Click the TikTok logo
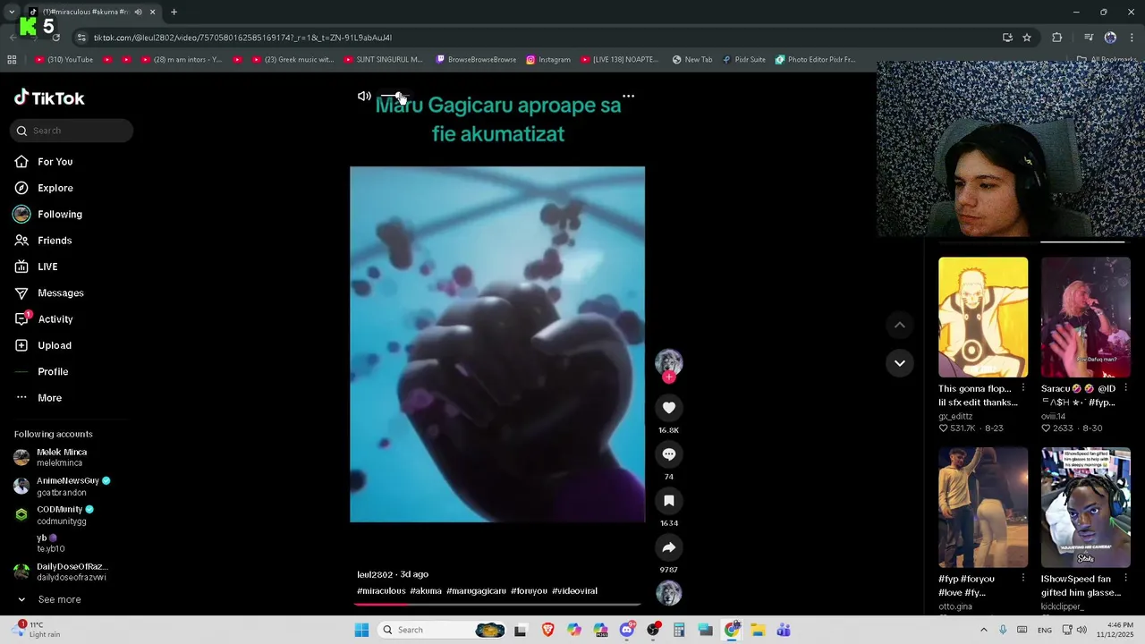The image size is (1145, 644). [x=49, y=98]
